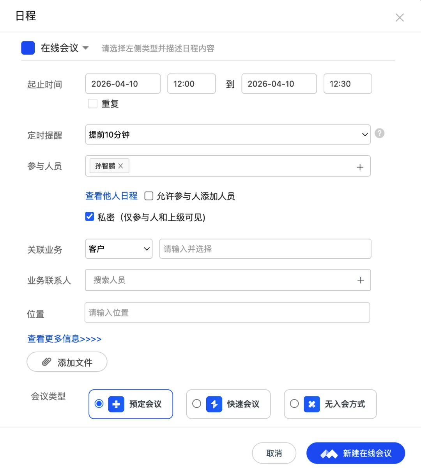This screenshot has width=421, height=476.
Task: Open the 提前10分钟 reminder dropdown
Action: [x=228, y=135]
